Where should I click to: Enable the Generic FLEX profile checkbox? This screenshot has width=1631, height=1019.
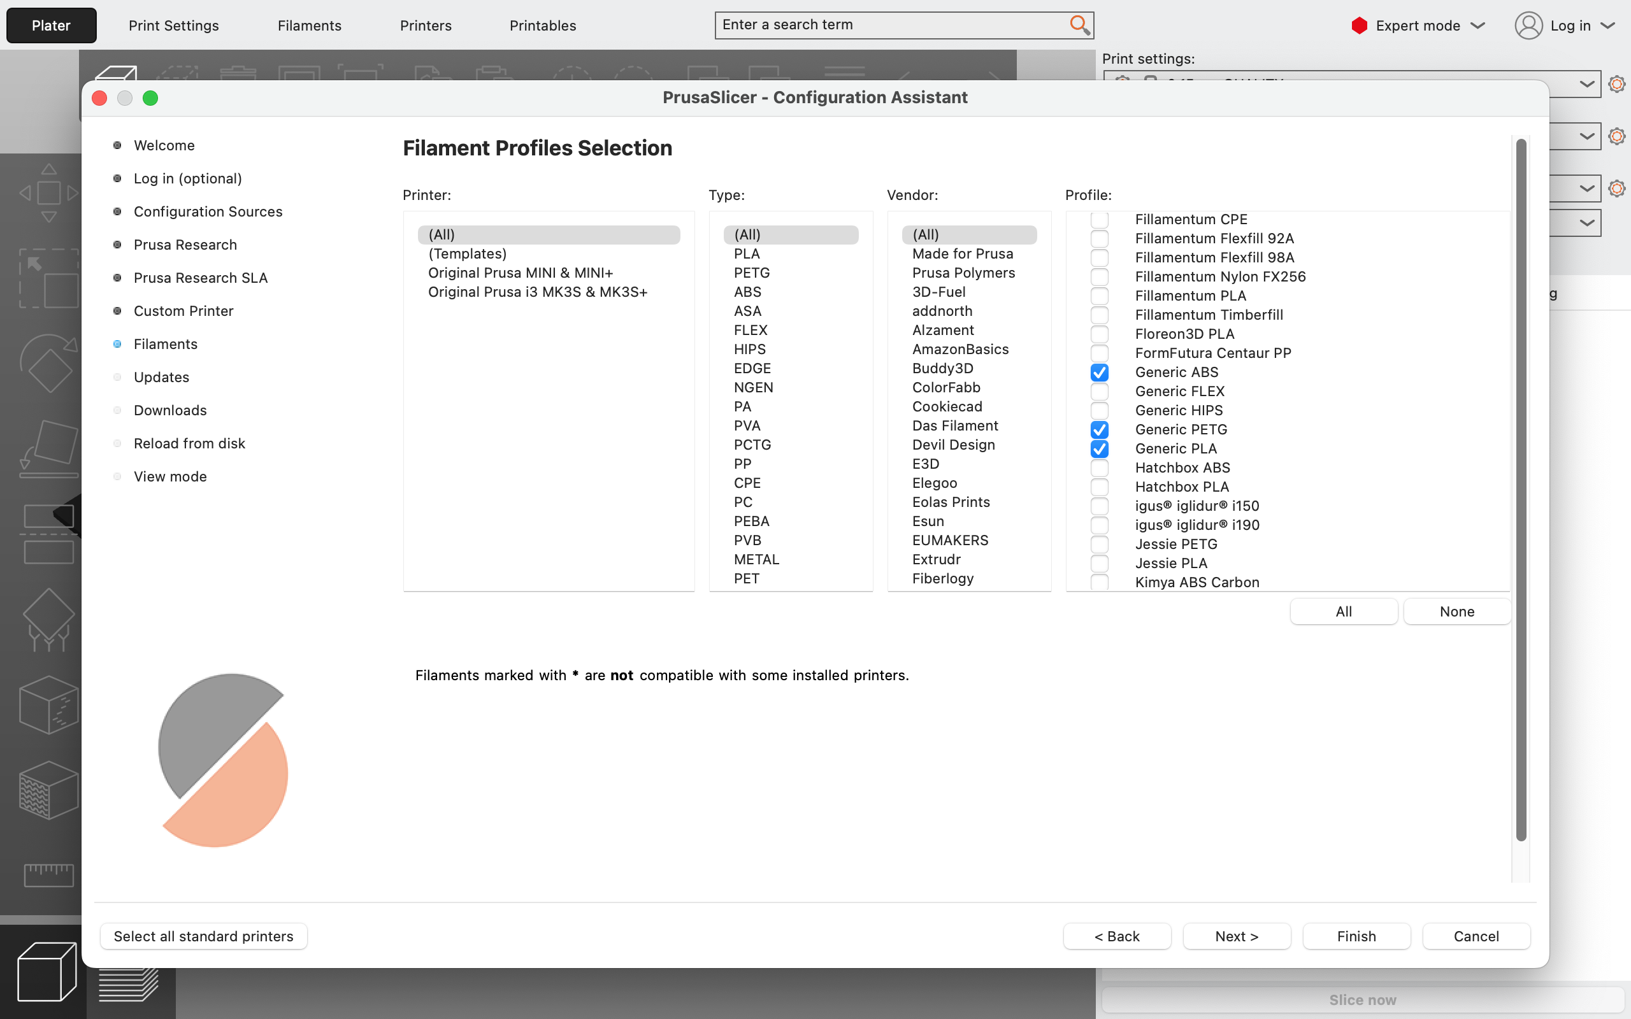(x=1099, y=392)
